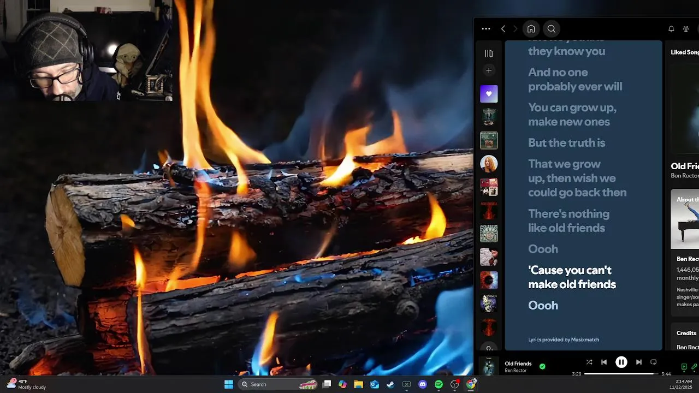Toggle repeat mode
Screen dimensions: 699x393
pos(654,362)
